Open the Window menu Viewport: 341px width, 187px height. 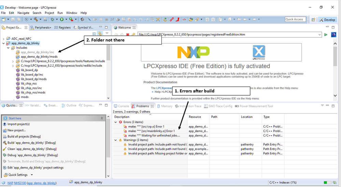pos(72,13)
